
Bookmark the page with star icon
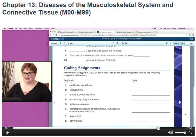pos(187,35)
